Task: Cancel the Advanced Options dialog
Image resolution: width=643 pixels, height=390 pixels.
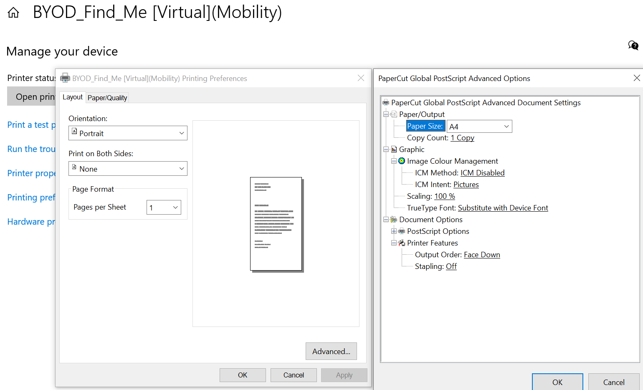Action: 614,382
